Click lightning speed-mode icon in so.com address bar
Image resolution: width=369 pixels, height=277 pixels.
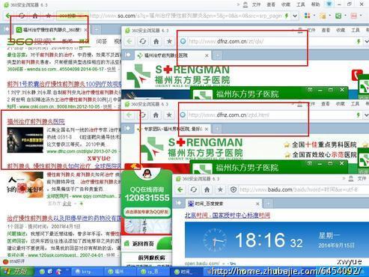click(x=287, y=16)
